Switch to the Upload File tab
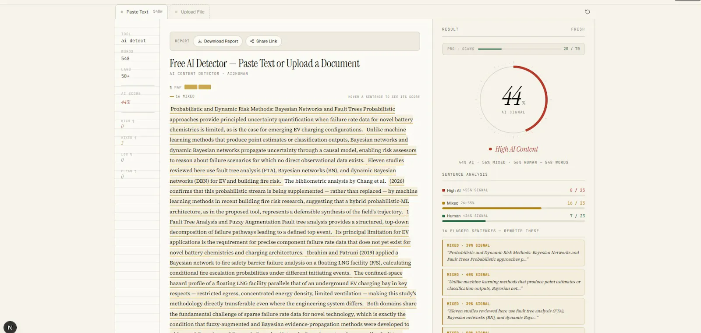Image resolution: width=701 pixels, height=333 pixels. pos(190,12)
